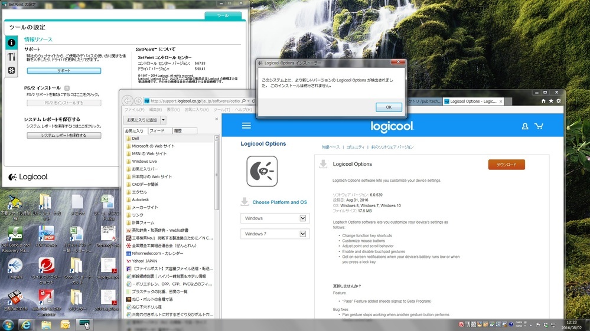Open the 知識ベース link on Logicool page
590x331 pixels.
pos(330,147)
